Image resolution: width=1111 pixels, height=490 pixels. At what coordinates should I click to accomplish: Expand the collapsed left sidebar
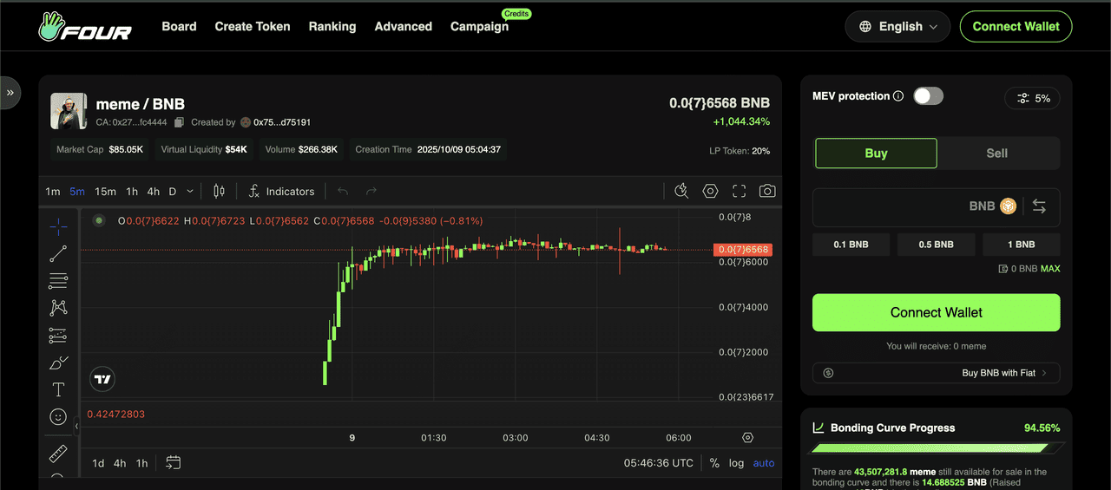10,92
